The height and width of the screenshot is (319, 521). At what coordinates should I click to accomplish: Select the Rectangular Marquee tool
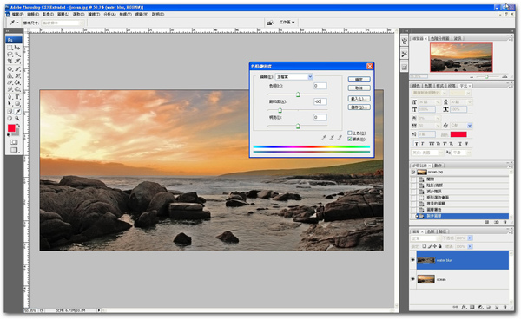coord(10,48)
